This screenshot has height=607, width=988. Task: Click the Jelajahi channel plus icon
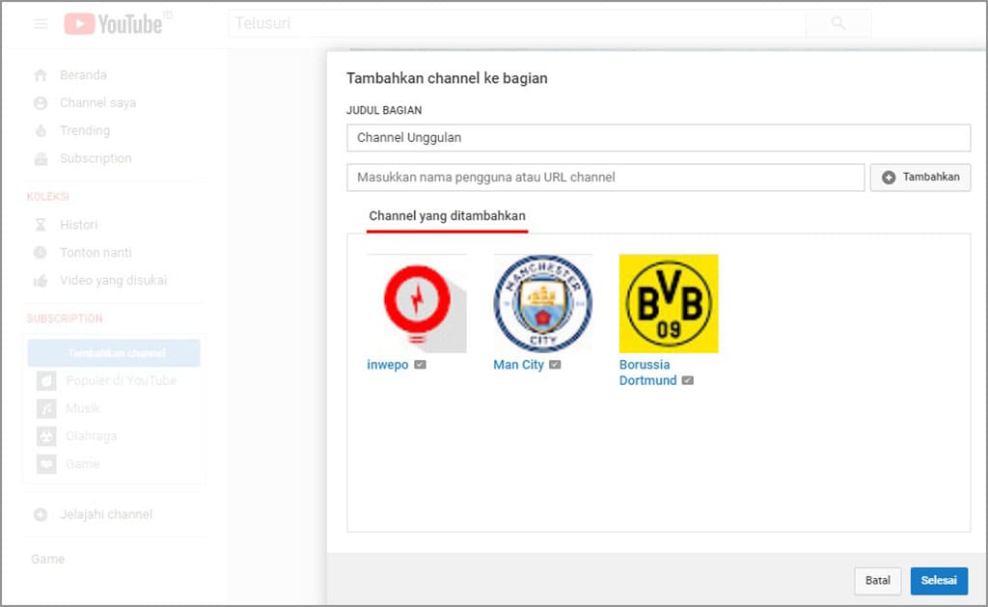[x=41, y=514]
